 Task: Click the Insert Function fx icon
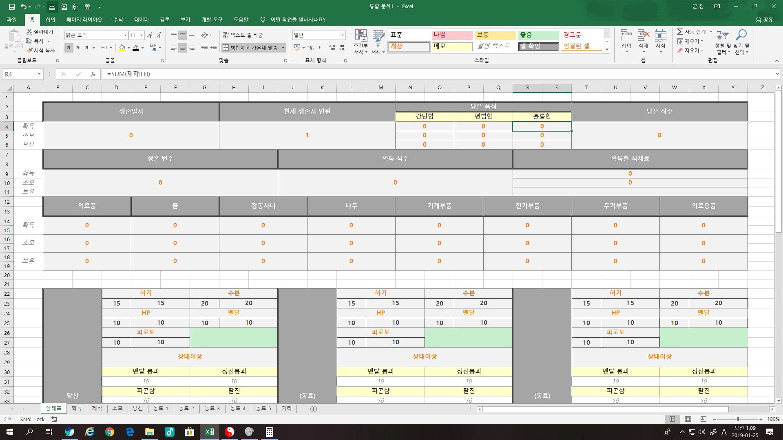pos(93,74)
